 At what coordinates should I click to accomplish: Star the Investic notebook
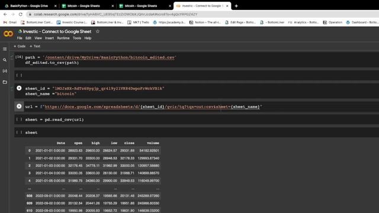(97, 31)
